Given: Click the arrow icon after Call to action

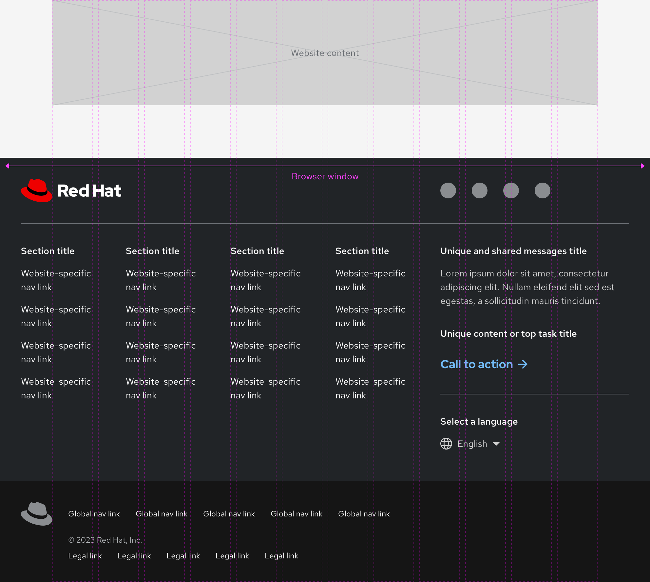Looking at the screenshot, I should [523, 364].
